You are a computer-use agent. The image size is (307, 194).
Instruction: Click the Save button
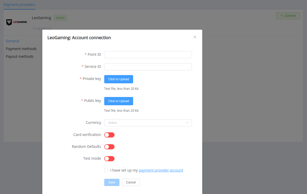[x=112, y=182]
